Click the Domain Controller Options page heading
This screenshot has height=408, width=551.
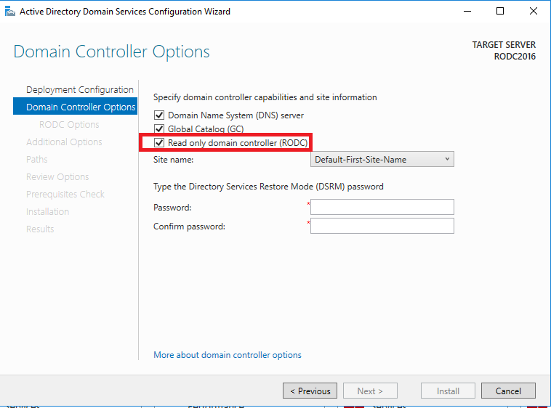point(111,52)
